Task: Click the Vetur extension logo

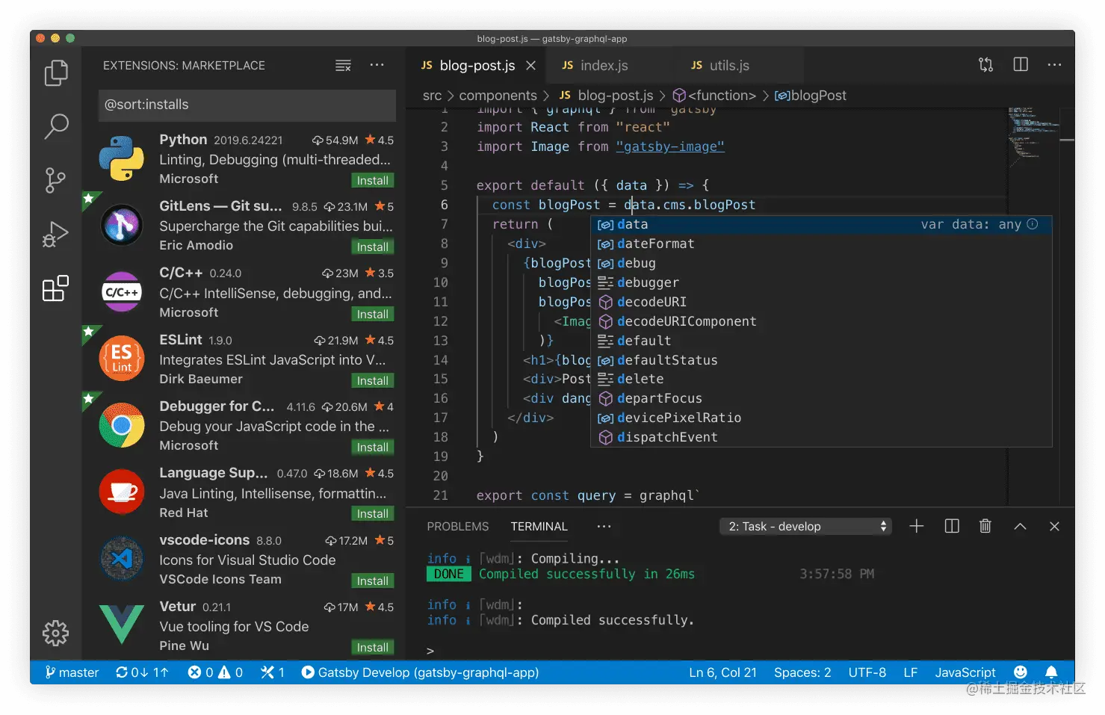Action: pyautogui.click(x=122, y=625)
